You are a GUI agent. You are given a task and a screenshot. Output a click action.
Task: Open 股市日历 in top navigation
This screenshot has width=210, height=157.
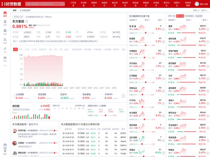tap(167, 4)
